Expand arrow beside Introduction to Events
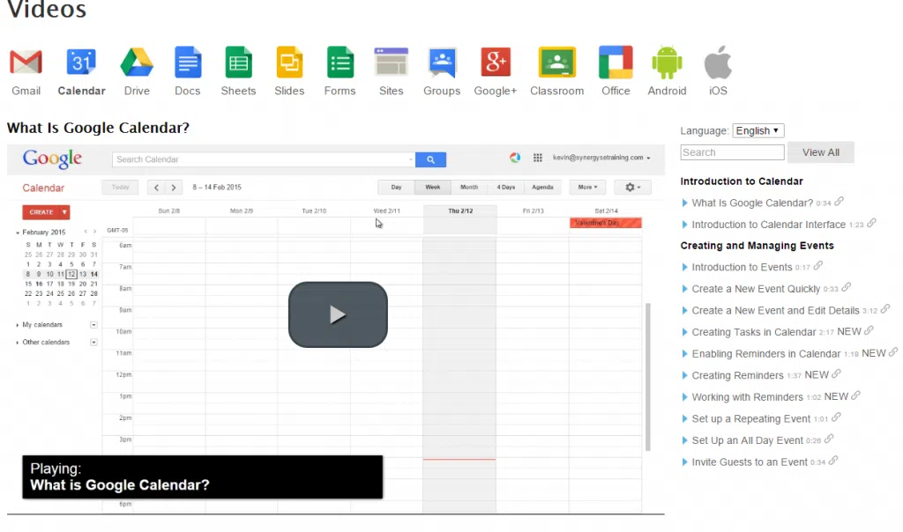This screenshot has height=532, width=903. pos(684,268)
